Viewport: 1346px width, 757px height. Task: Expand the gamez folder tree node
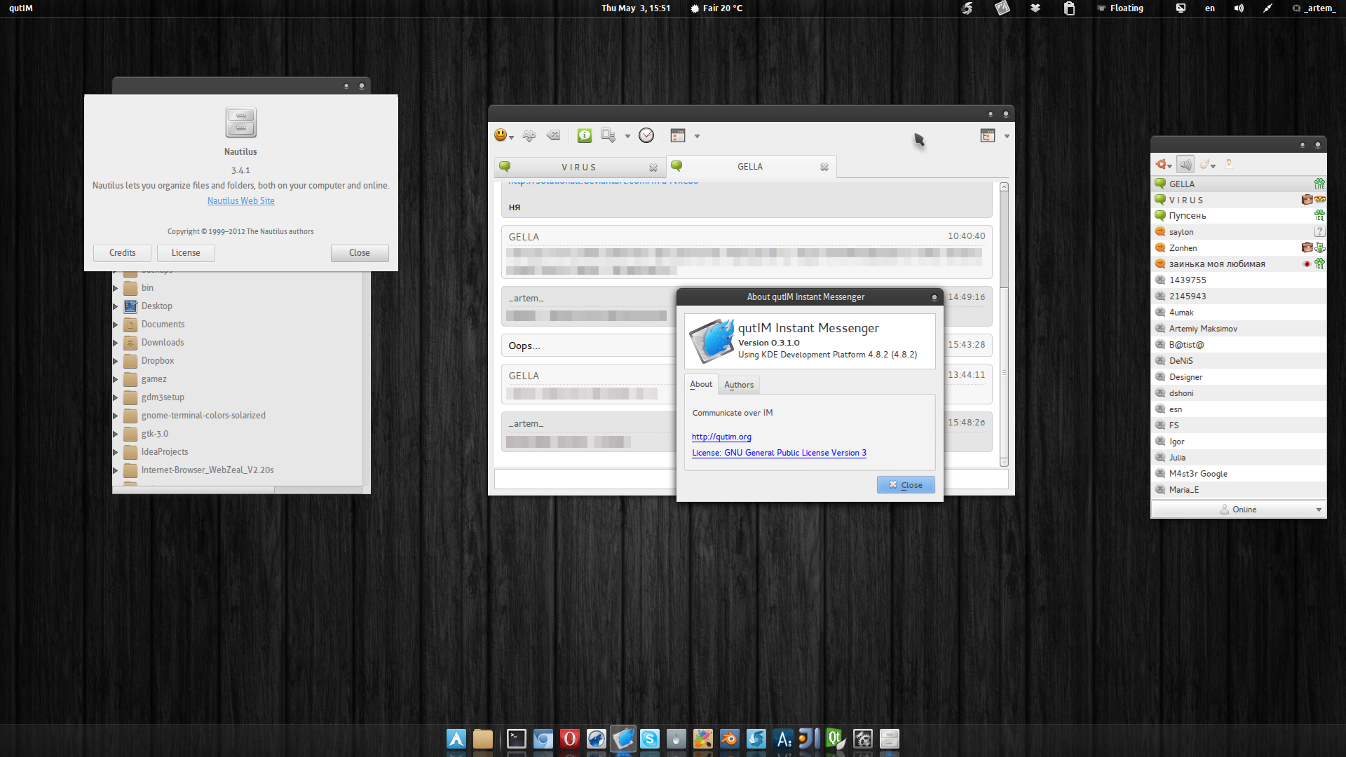point(116,379)
